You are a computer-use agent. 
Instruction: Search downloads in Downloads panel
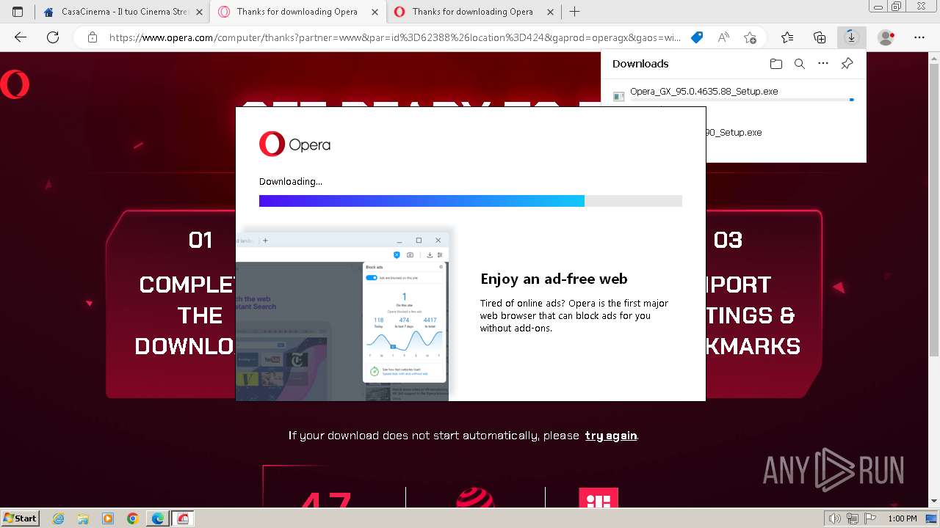800,64
